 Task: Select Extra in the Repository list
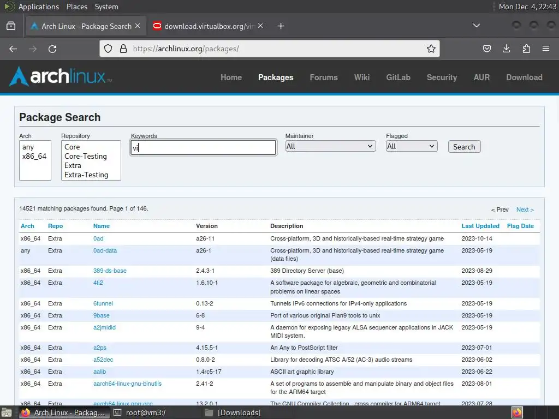click(x=91, y=165)
